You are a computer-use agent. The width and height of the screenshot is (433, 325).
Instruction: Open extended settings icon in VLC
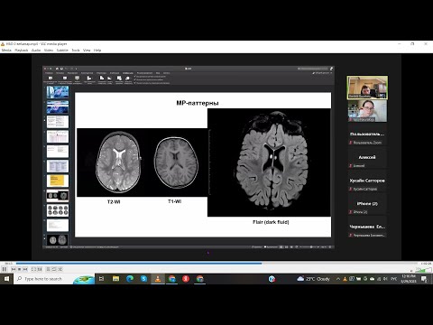[40, 269]
